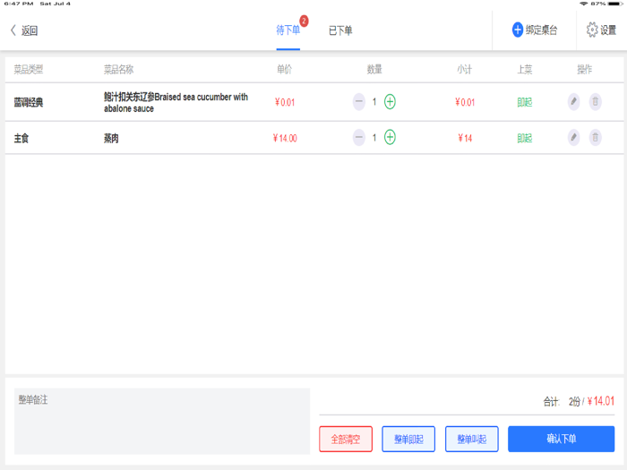Decrease quantity of 蒸肉
Viewport: 627px width, 470px height.
coord(358,137)
